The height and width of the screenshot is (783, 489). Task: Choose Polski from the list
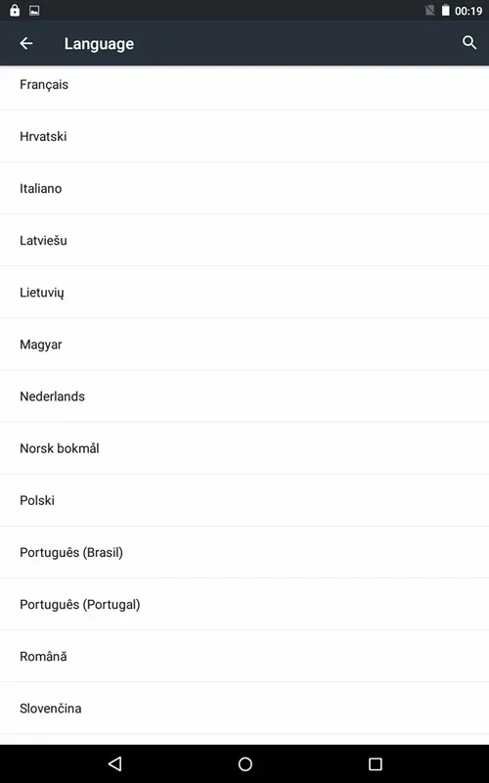(x=244, y=500)
